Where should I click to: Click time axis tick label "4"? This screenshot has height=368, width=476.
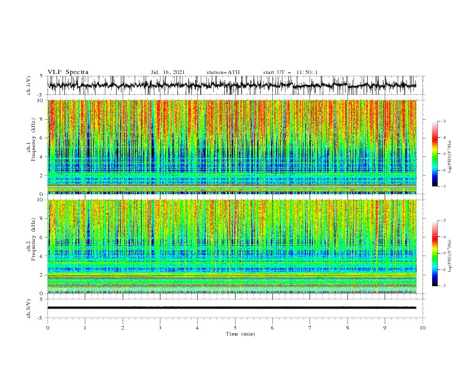pyautogui.click(x=197, y=328)
